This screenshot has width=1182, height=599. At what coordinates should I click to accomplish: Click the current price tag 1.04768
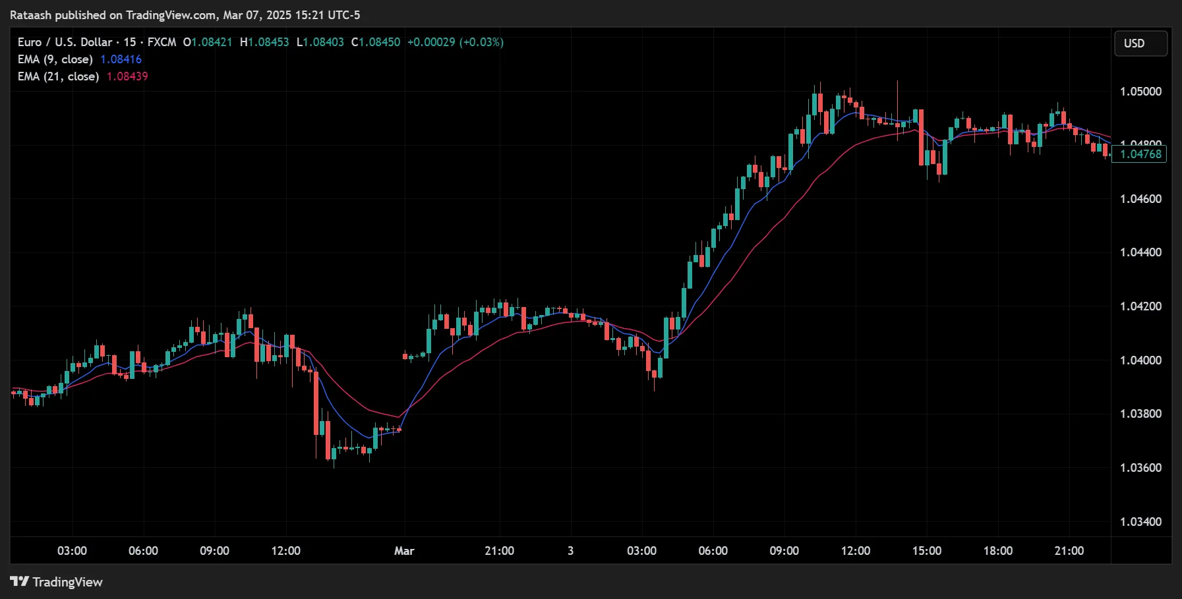coord(1140,154)
